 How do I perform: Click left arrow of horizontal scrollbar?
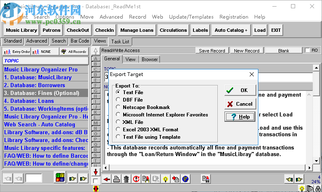pyautogui.click(x=105, y=168)
